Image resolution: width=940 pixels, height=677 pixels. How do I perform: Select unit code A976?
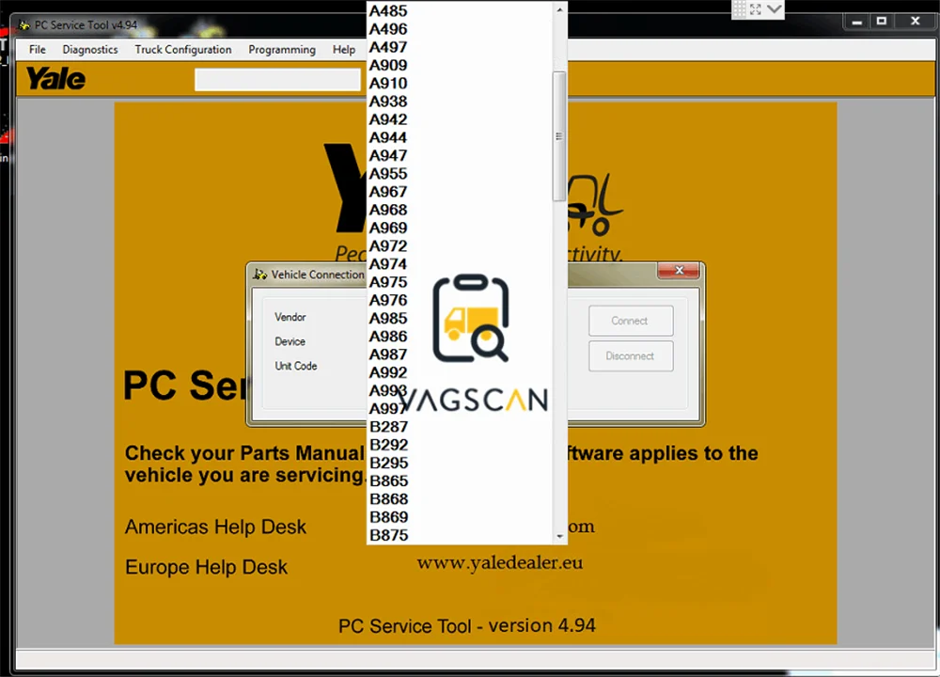[x=460, y=300]
